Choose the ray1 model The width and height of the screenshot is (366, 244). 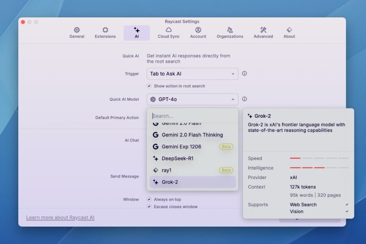[x=193, y=170]
